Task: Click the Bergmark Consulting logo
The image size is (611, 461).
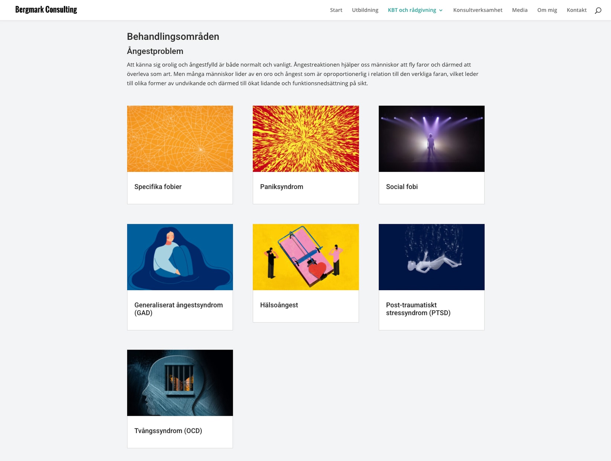Action: click(46, 10)
